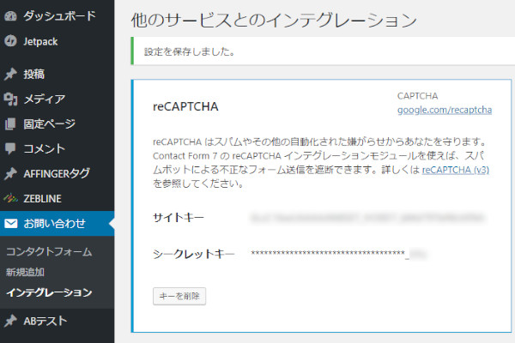Click the pin icon beside AFFINGERタグ
The height and width of the screenshot is (343, 515).
(x=10, y=173)
